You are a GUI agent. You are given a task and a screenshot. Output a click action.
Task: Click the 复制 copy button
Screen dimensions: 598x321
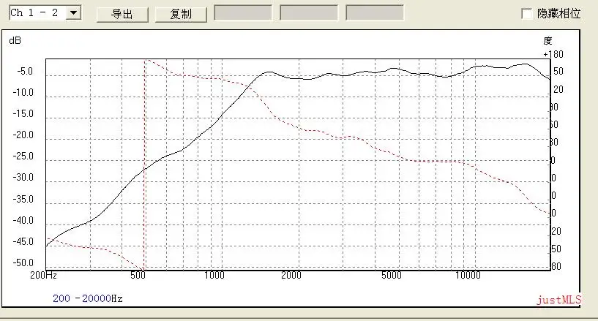point(181,14)
